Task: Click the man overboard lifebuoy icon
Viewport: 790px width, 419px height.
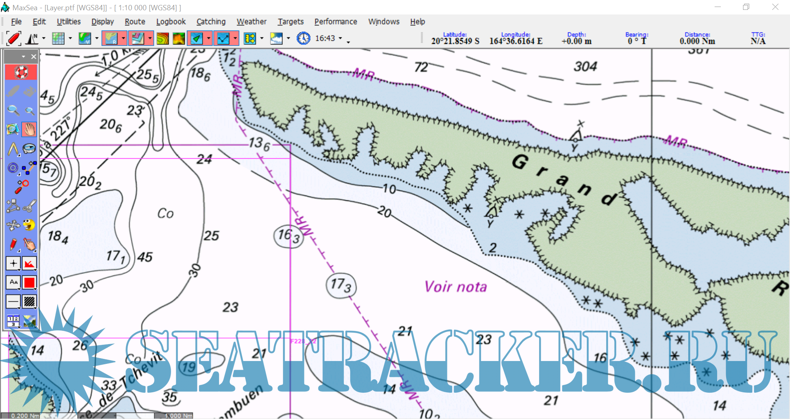Action: point(21,72)
